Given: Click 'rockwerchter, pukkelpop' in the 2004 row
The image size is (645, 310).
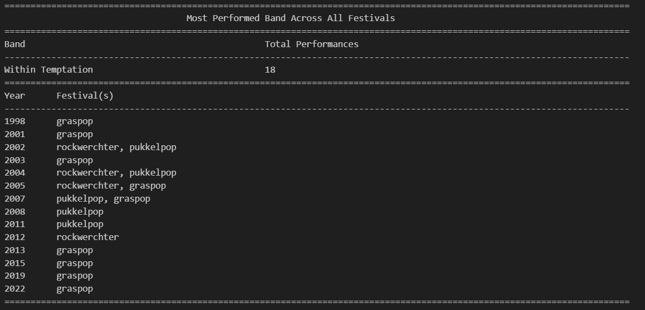Looking at the screenshot, I should coord(116,173).
